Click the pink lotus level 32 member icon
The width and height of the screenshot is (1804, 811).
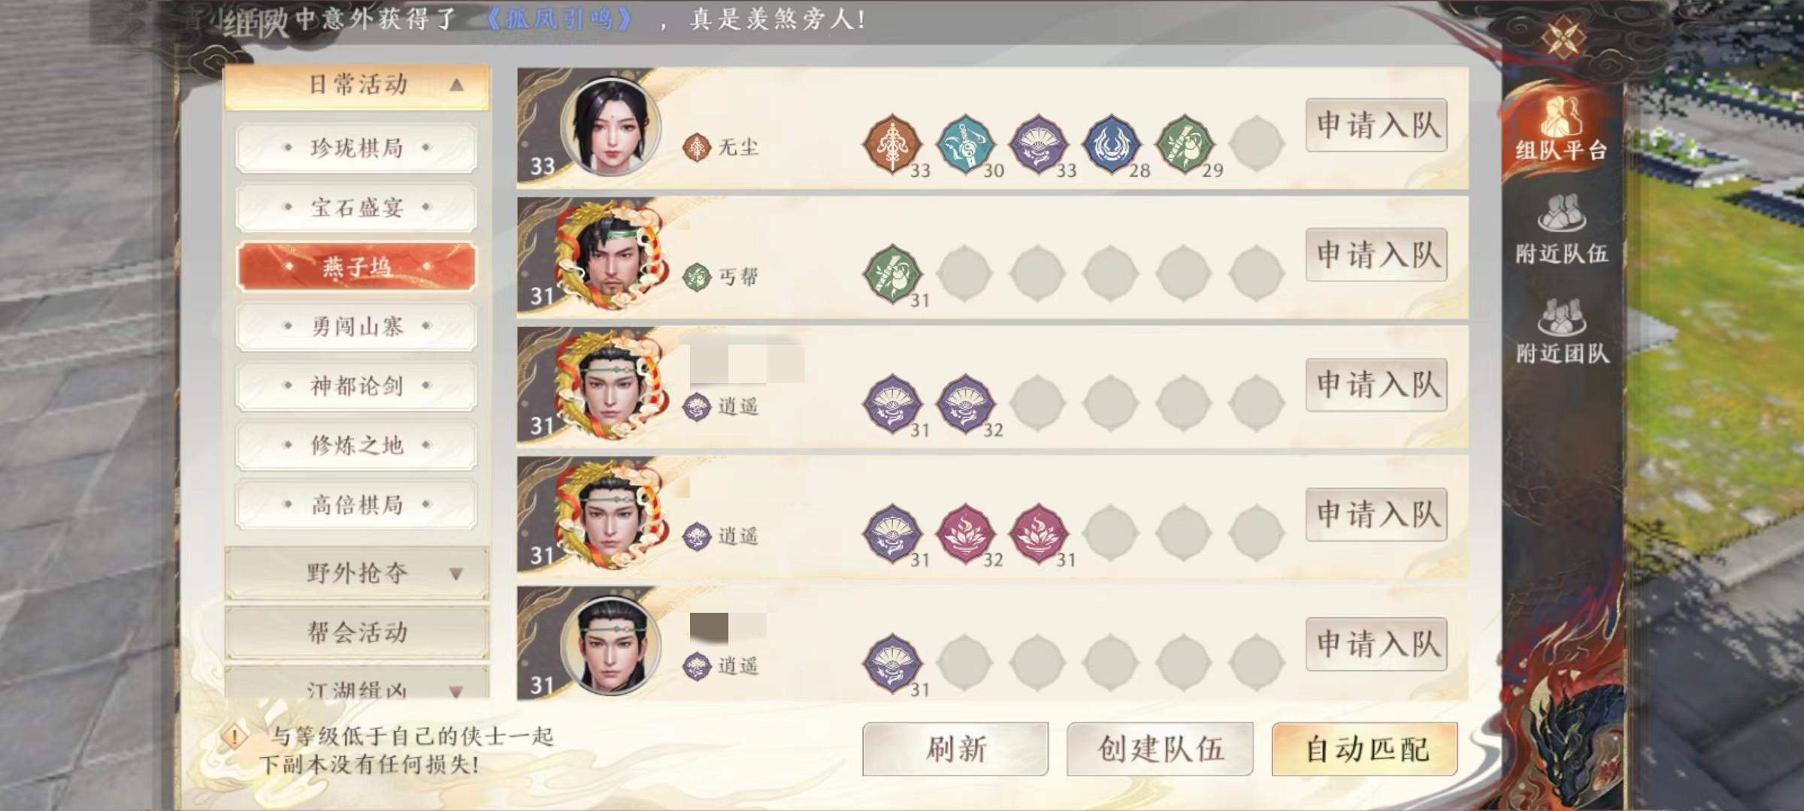coord(966,534)
